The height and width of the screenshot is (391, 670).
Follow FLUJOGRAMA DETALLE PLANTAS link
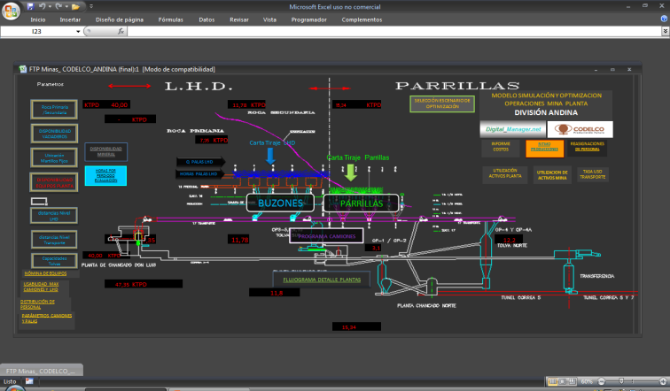322,280
